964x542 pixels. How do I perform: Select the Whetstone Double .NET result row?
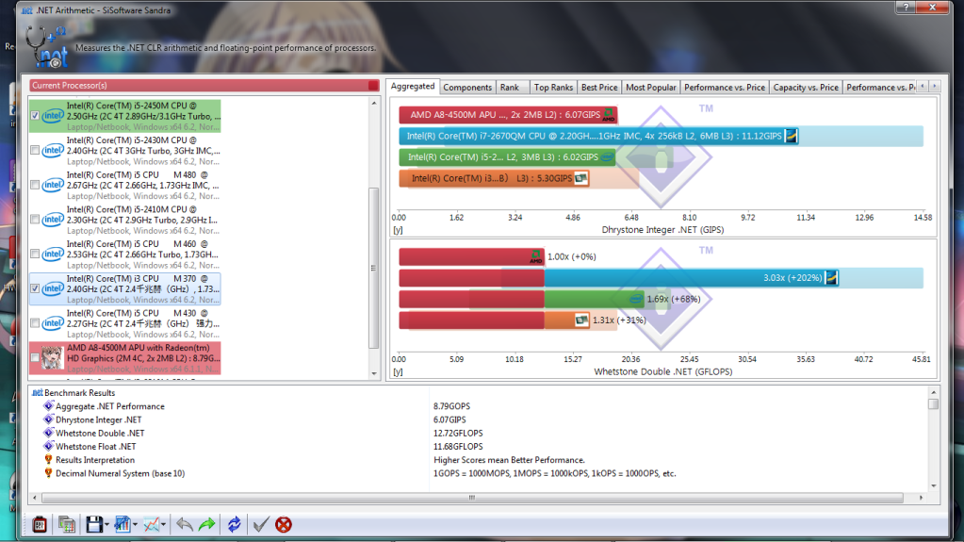(x=100, y=433)
